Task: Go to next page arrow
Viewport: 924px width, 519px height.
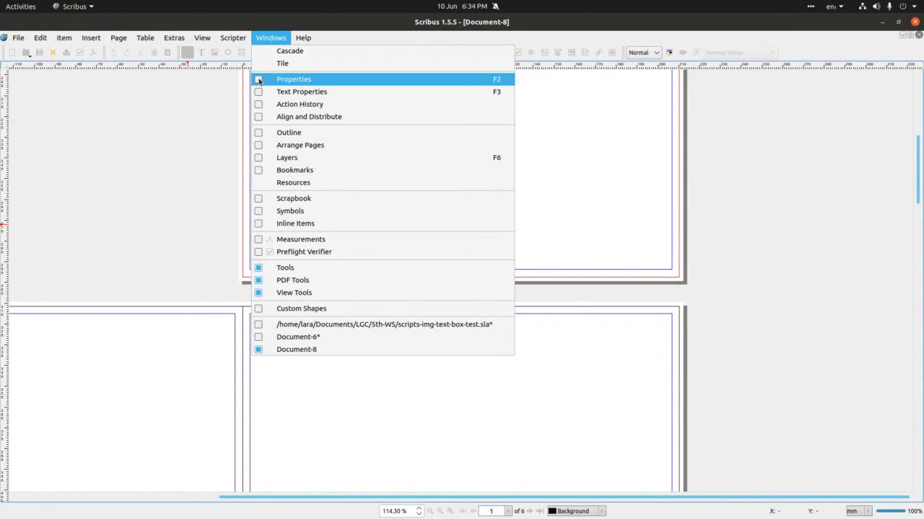Action: (529, 511)
